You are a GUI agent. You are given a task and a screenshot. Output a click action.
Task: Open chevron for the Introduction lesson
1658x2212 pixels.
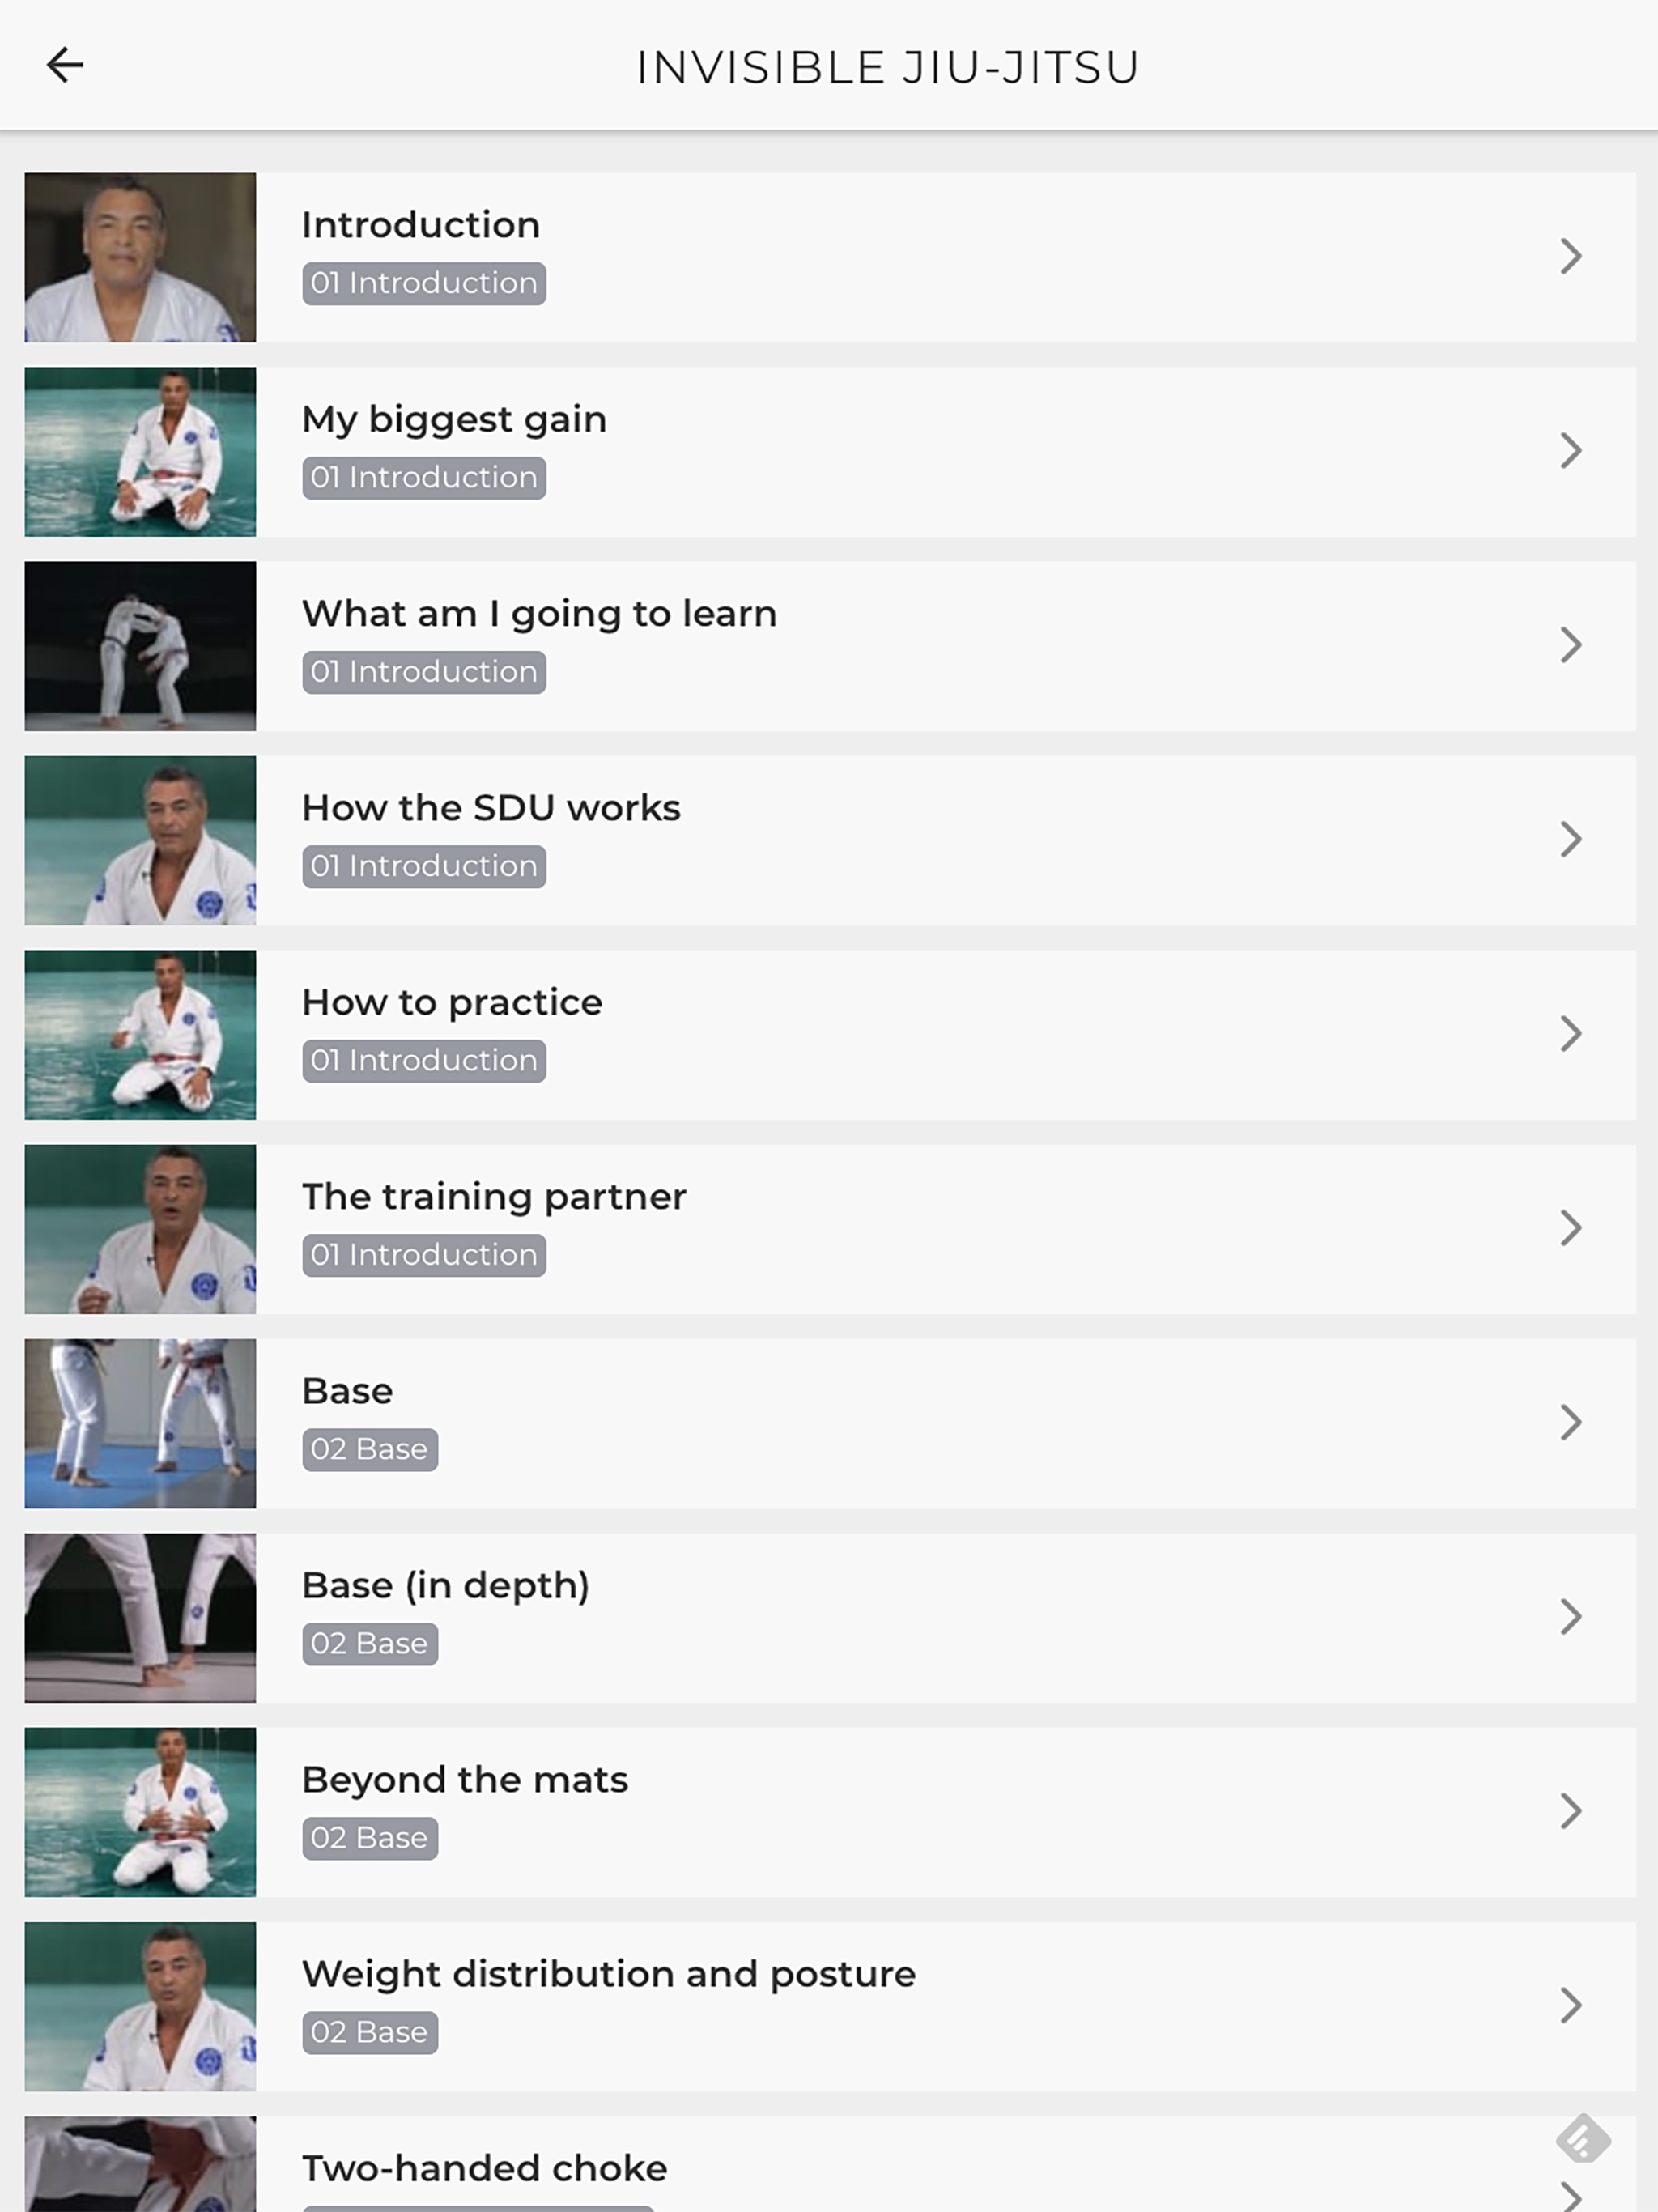(x=1571, y=256)
